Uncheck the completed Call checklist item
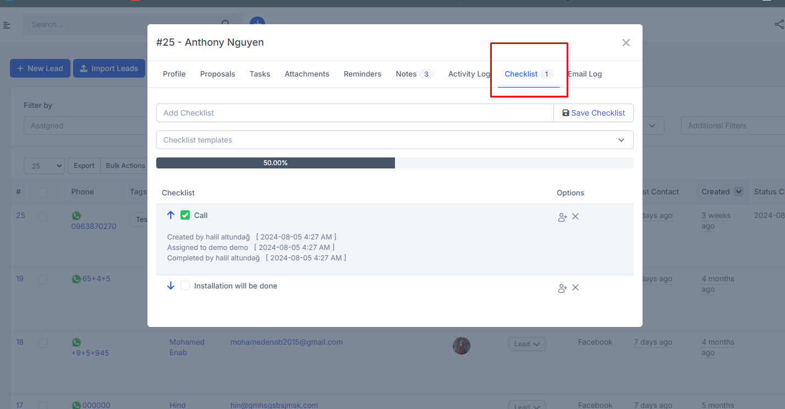 185,215
